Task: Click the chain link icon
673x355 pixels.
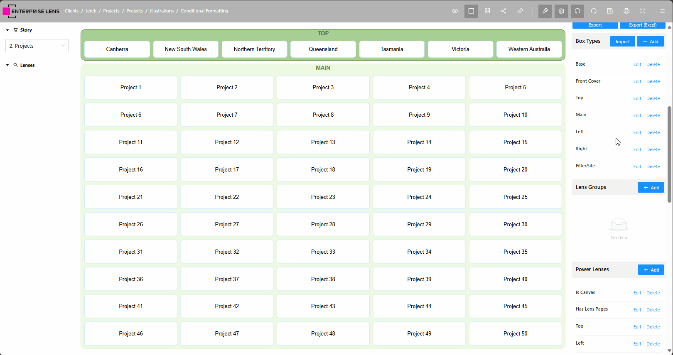Action: click(520, 11)
